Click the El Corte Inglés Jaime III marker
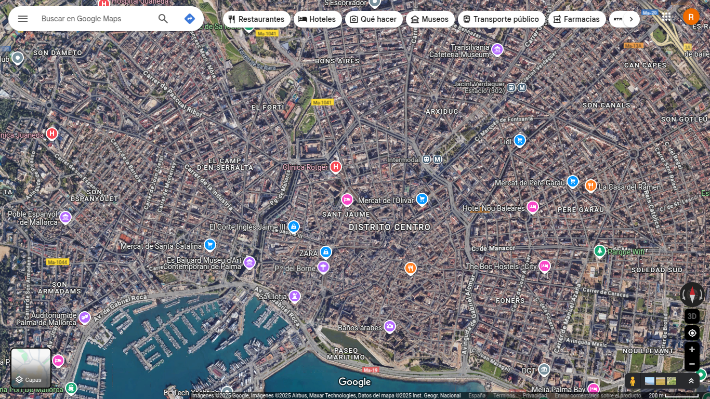This screenshot has width=710, height=399. 294,227
